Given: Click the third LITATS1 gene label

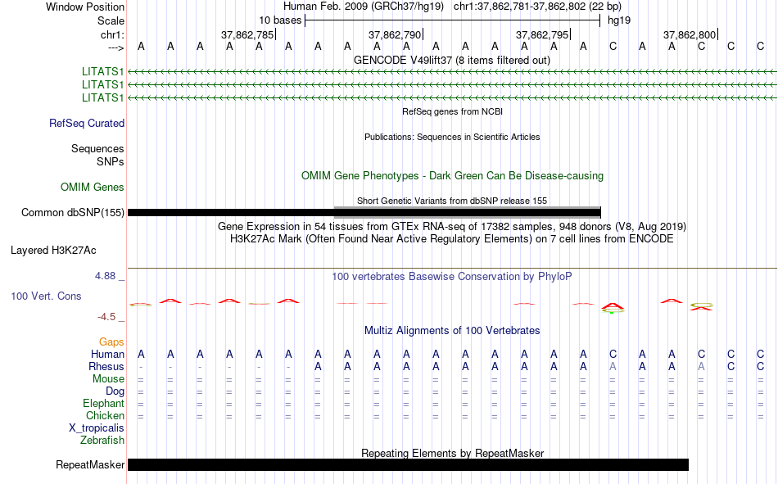Looking at the screenshot, I should 102,97.
